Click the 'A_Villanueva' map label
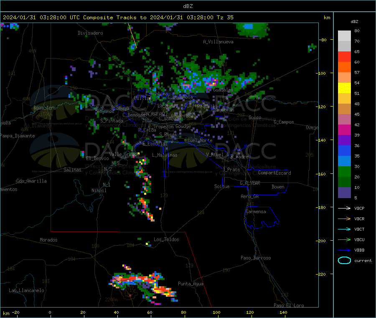This screenshot has width=376, height=318. (x=218, y=42)
